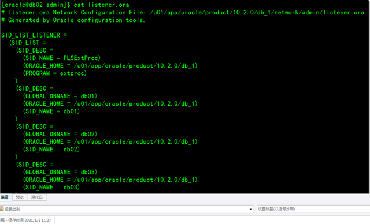Switch to the 预览 tab
The image size is (370, 224).
point(20,197)
